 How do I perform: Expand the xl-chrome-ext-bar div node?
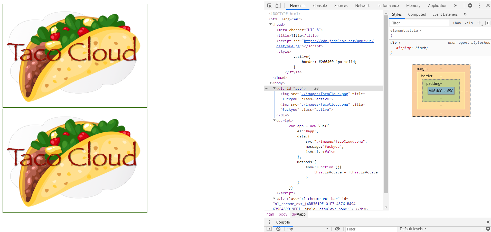click(274, 198)
